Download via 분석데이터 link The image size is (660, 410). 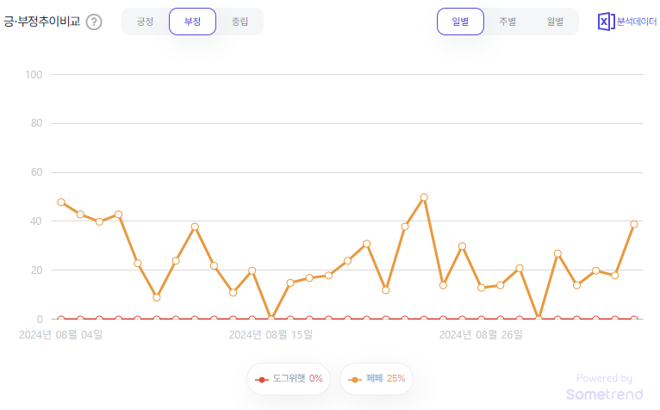pyautogui.click(x=637, y=22)
